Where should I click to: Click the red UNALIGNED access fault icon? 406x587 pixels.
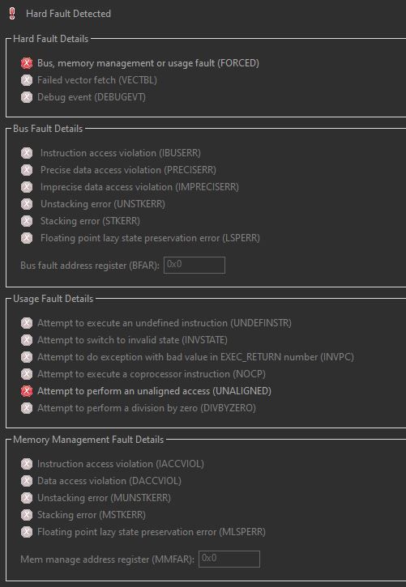coord(27,391)
